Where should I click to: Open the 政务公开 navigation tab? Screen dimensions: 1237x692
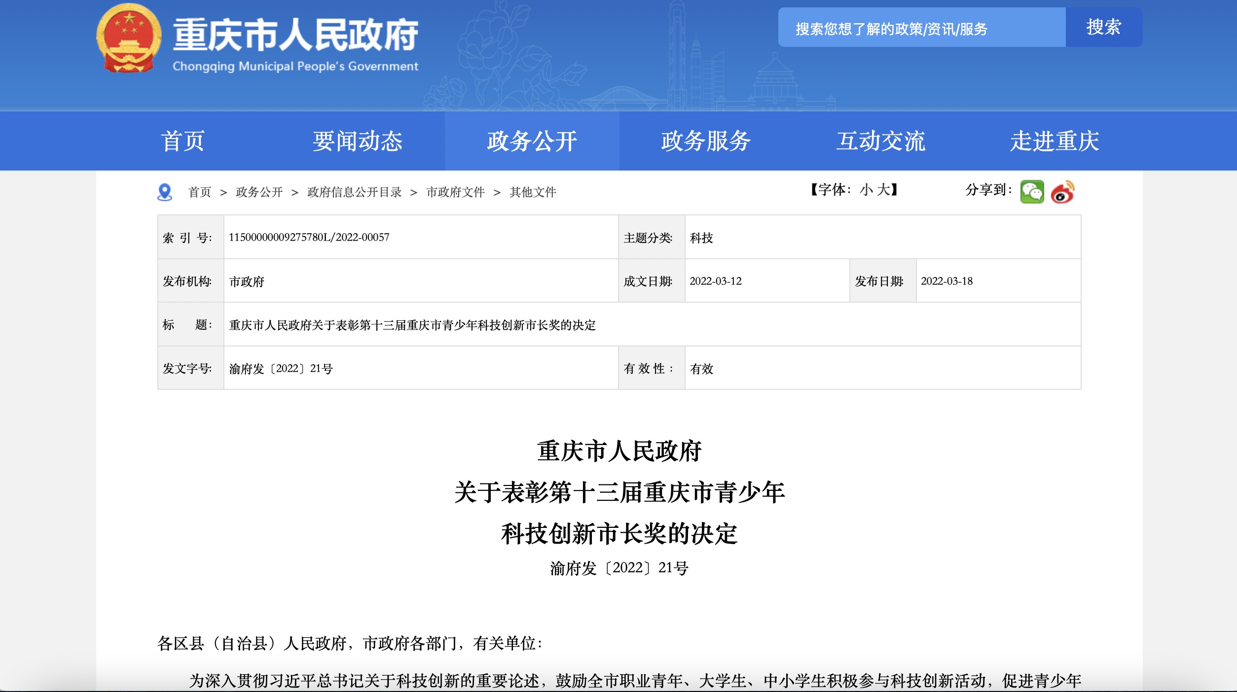[532, 141]
